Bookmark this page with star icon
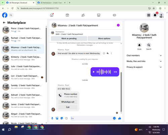Viewport: 168px width, 135px height. coord(154,8)
